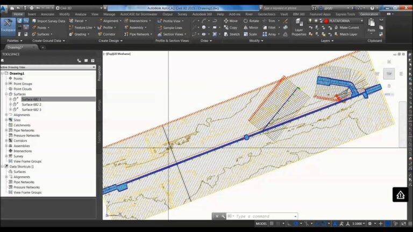
Task: Open the Analyze ribbon tab
Action: 81,14
